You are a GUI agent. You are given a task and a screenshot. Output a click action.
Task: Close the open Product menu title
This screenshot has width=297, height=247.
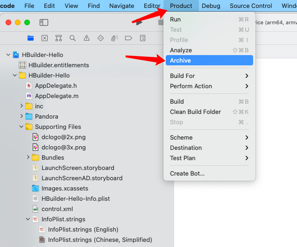(181, 6)
